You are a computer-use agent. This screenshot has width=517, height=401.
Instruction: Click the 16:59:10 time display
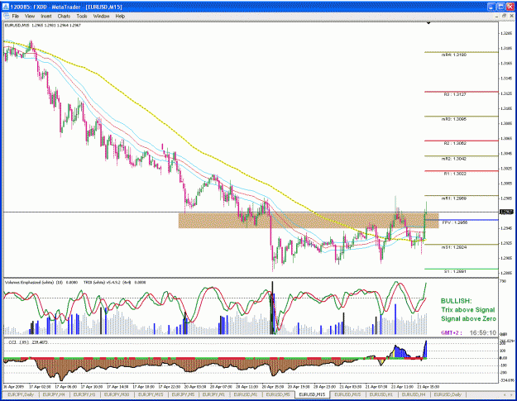[483, 333]
